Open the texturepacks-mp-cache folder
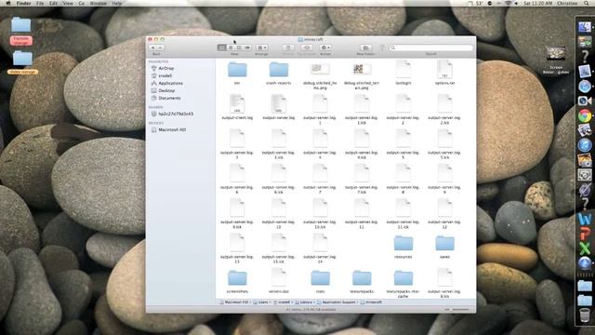The image size is (595, 335). 403,278
